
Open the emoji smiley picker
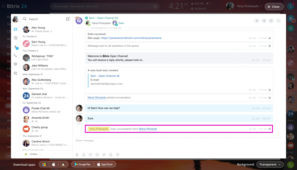[97, 155]
